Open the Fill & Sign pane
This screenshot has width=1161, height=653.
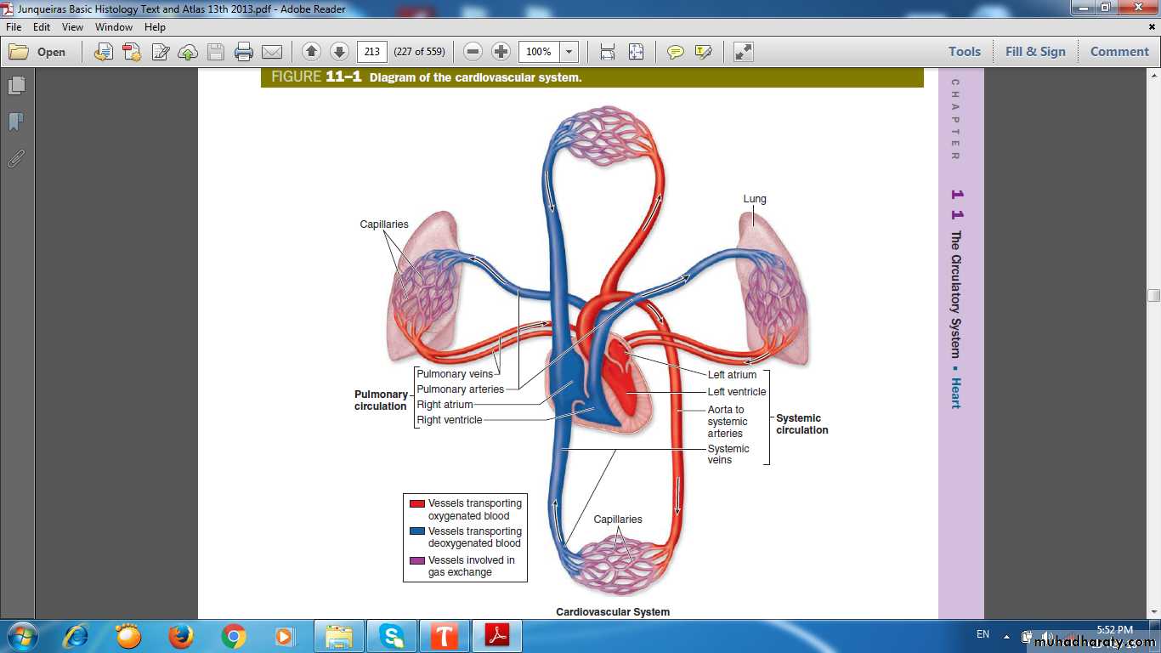click(1034, 52)
